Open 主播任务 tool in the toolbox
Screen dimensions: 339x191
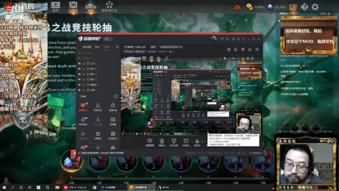[113, 107]
